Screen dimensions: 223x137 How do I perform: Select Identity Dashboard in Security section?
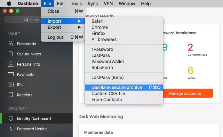click(x=36, y=118)
